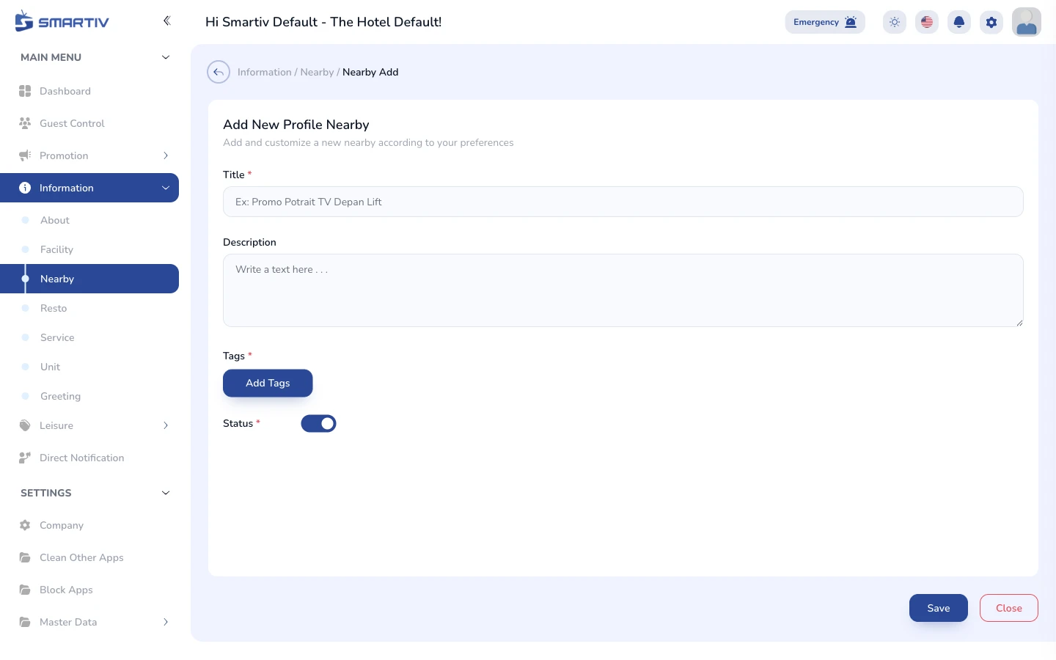The width and height of the screenshot is (1056, 660).
Task: Click the Emergency button
Action: coord(825,22)
